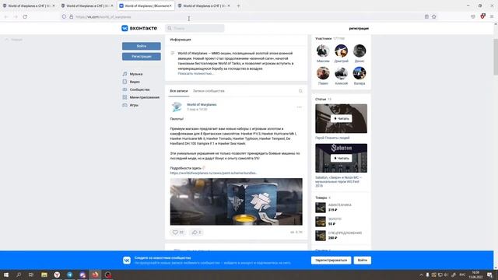Open Windows taskbar search
The width and height of the screenshot is (498, 280).
[19, 275]
